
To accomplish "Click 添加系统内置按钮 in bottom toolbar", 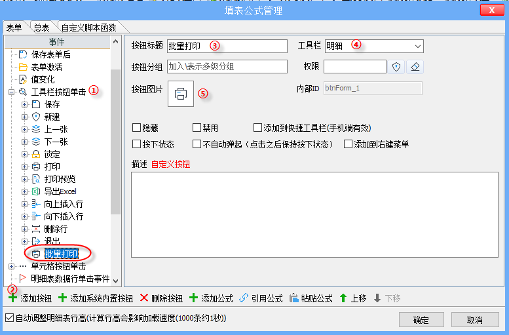I will point(96,298).
